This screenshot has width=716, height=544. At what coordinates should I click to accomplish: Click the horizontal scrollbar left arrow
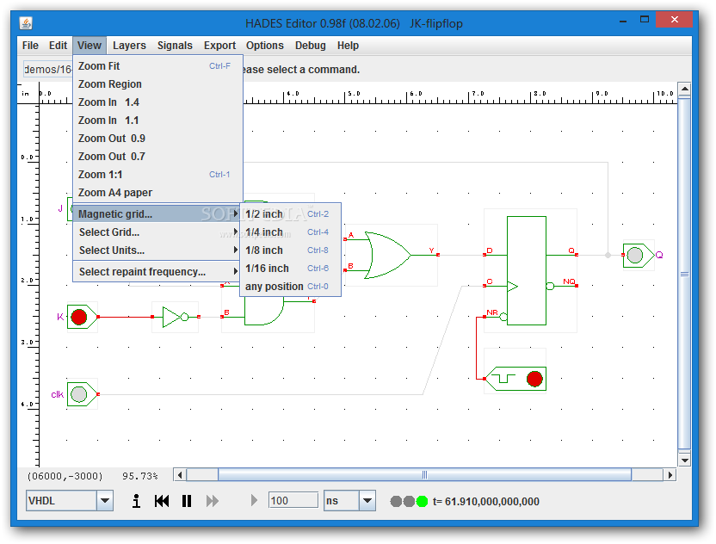(180, 475)
